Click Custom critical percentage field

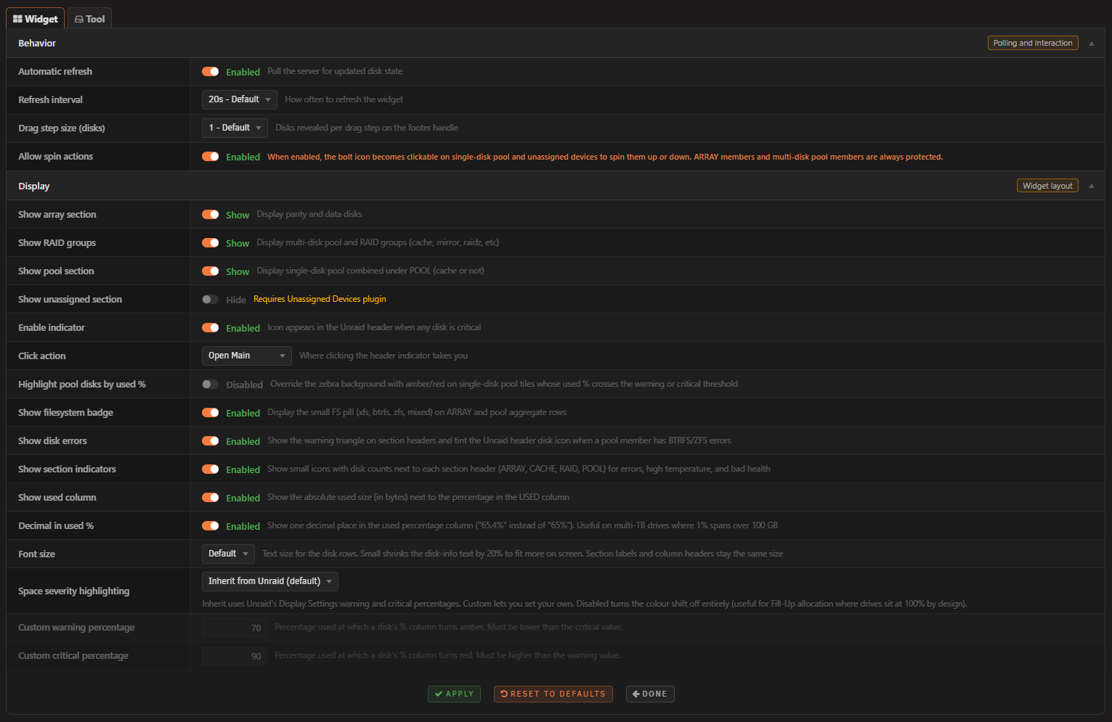(x=234, y=656)
